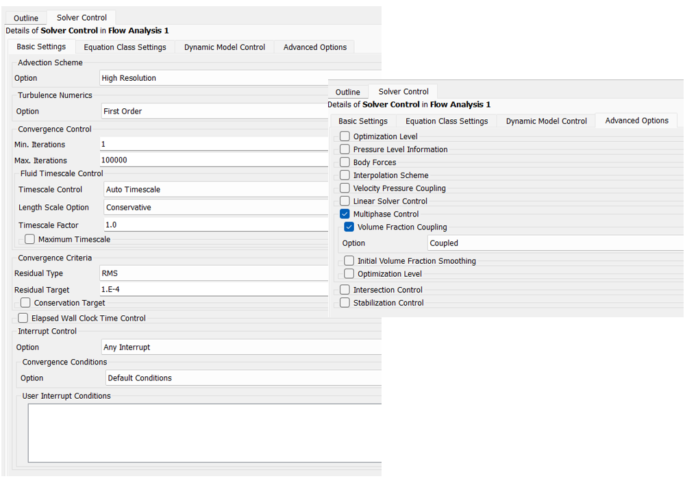Enable the Stabilization Control checkbox
This screenshot has width=685, height=481.
[x=345, y=303]
